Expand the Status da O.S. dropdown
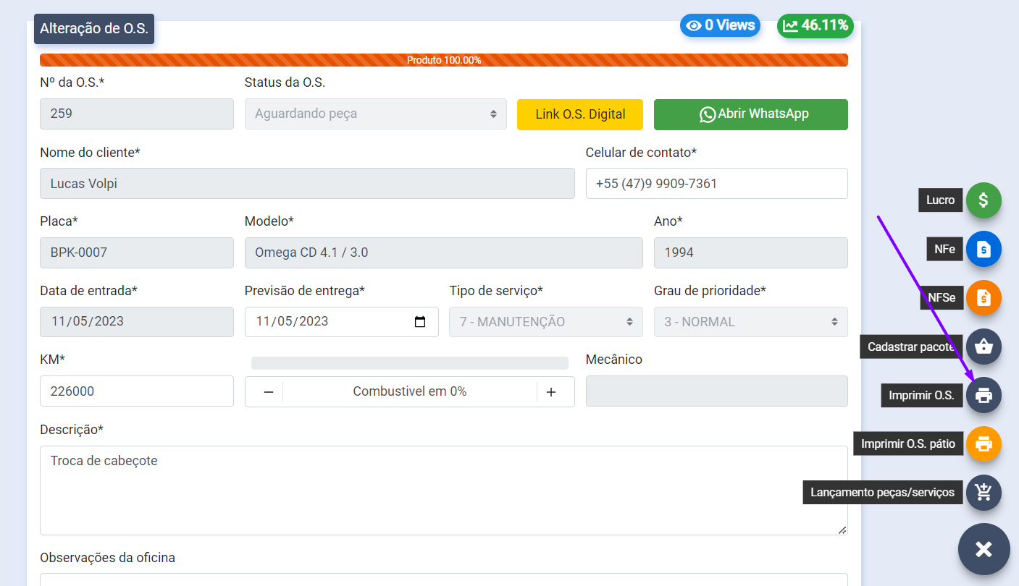Image resolution: width=1019 pixels, height=586 pixels. [x=375, y=114]
